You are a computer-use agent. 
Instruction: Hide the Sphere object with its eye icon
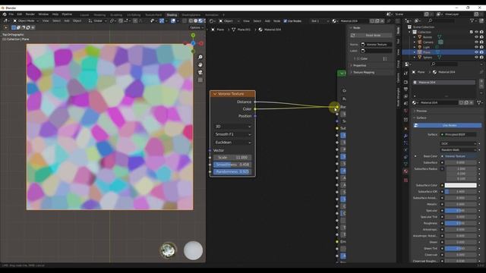[x=476, y=58]
